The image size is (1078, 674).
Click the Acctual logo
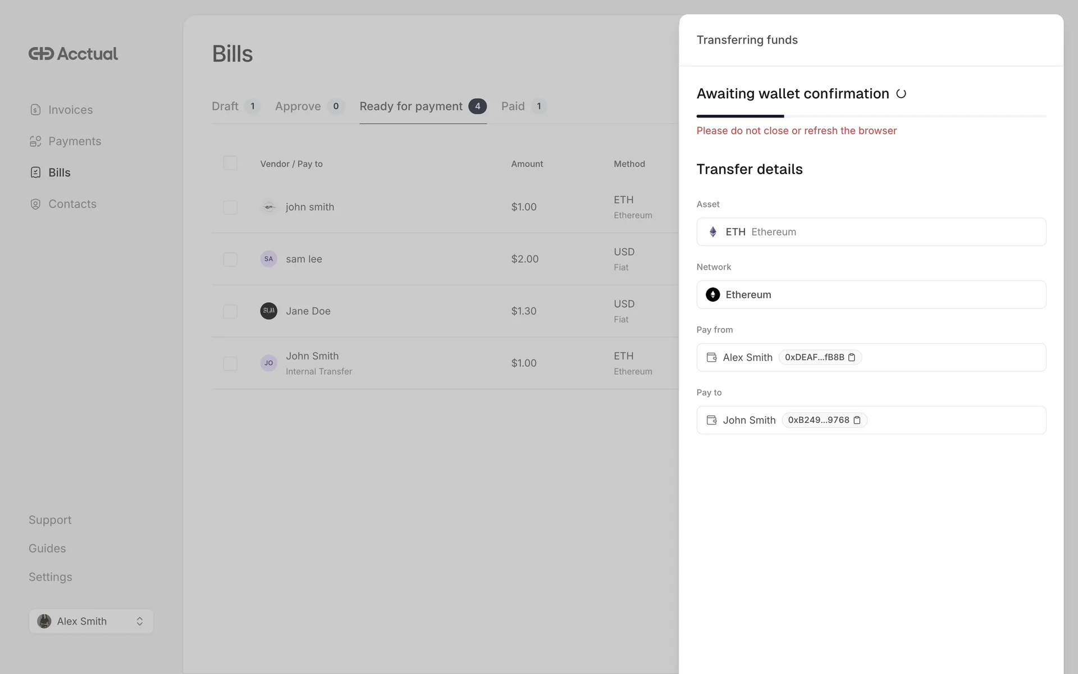click(x=73, y=53)
